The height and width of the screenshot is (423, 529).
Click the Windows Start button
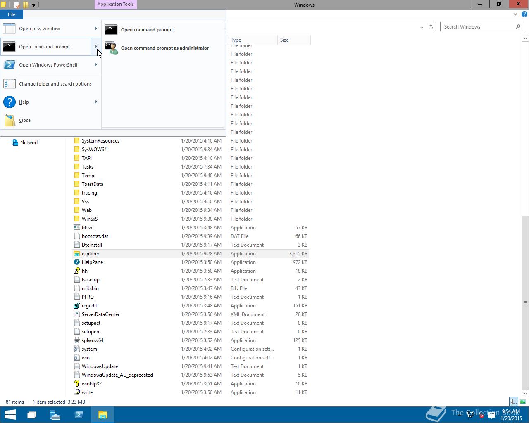pos(10,414)
